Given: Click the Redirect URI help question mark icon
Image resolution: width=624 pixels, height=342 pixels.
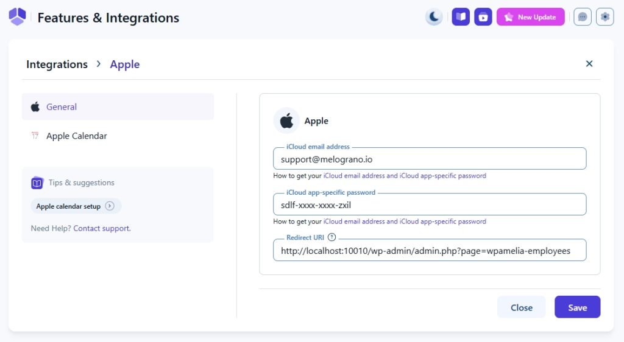Looking at the screenshot, I should click(331, 237).
